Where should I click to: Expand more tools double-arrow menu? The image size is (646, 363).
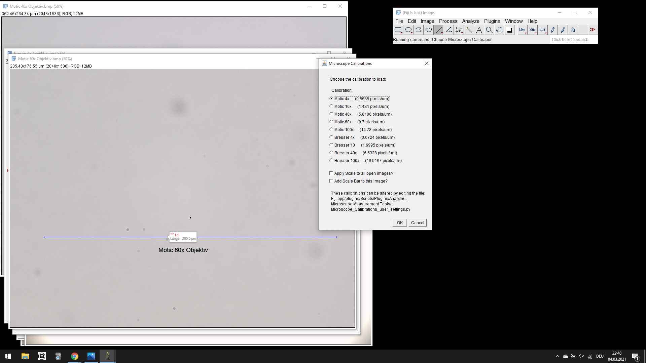tap(593, 30)
